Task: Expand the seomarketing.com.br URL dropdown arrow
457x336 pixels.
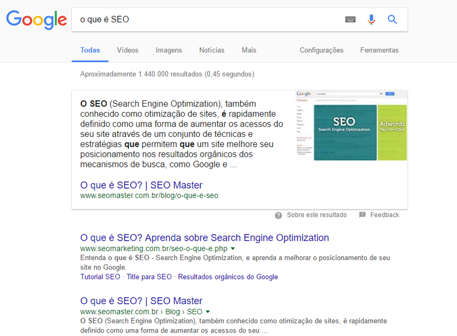Action: pos(233,249)
